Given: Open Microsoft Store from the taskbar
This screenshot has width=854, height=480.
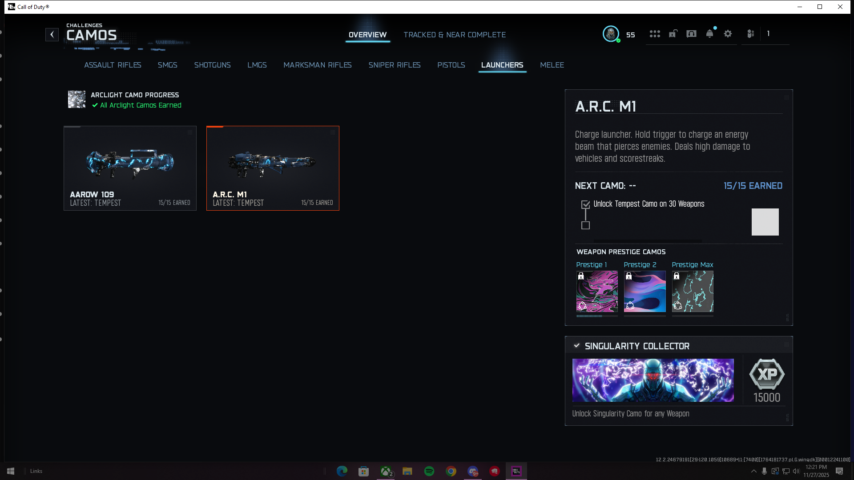Looking at the screenshot, I should 364,471.
